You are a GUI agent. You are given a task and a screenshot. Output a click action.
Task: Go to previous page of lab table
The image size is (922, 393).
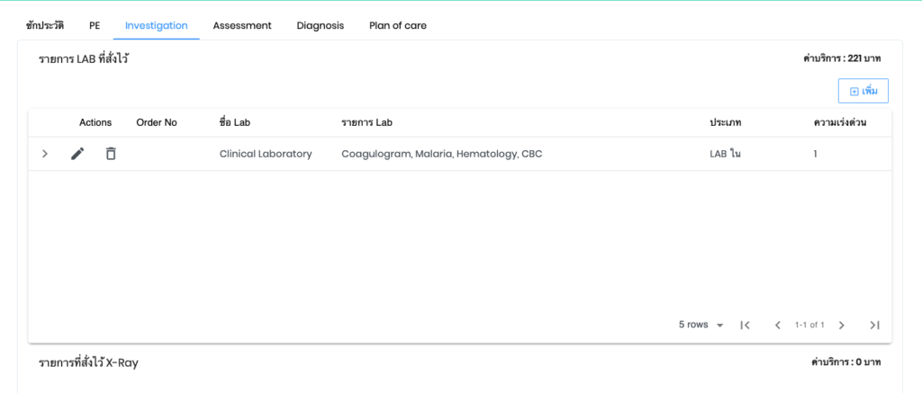tap(777, 325)
